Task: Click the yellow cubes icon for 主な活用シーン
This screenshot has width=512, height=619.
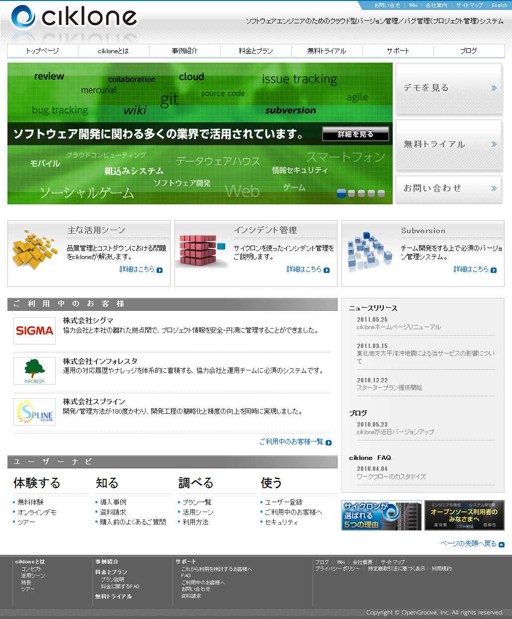Action: coord(35,249)
